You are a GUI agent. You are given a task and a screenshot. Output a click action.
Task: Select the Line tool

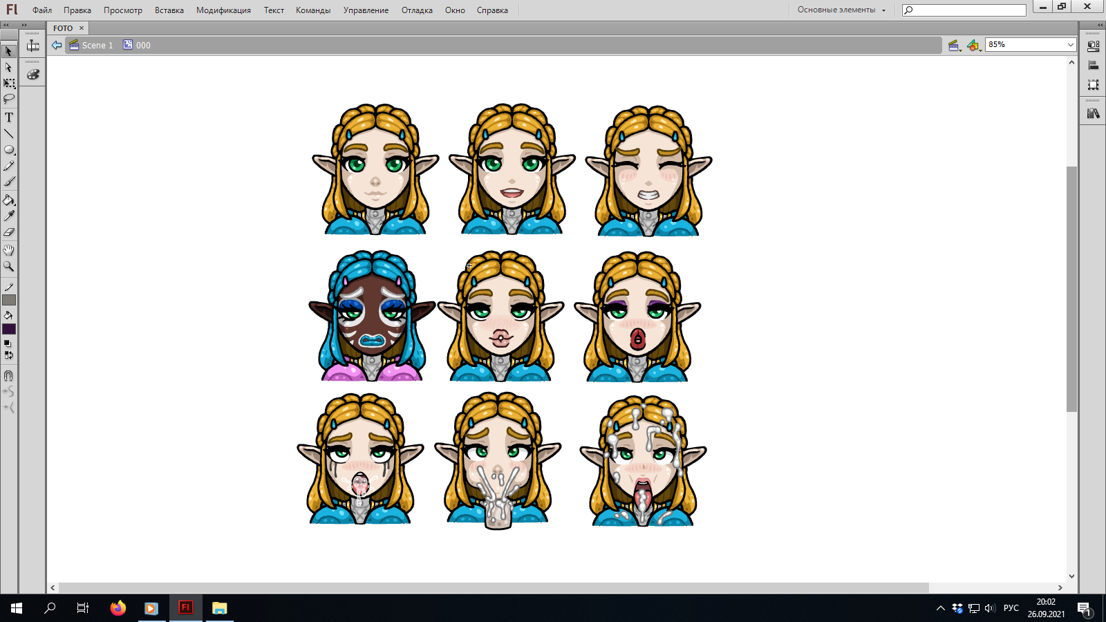pyautogui.click(x=9, y=134)
